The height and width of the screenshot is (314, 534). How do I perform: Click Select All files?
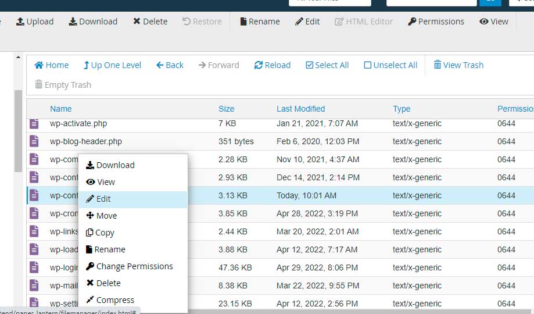click(327, 65)
